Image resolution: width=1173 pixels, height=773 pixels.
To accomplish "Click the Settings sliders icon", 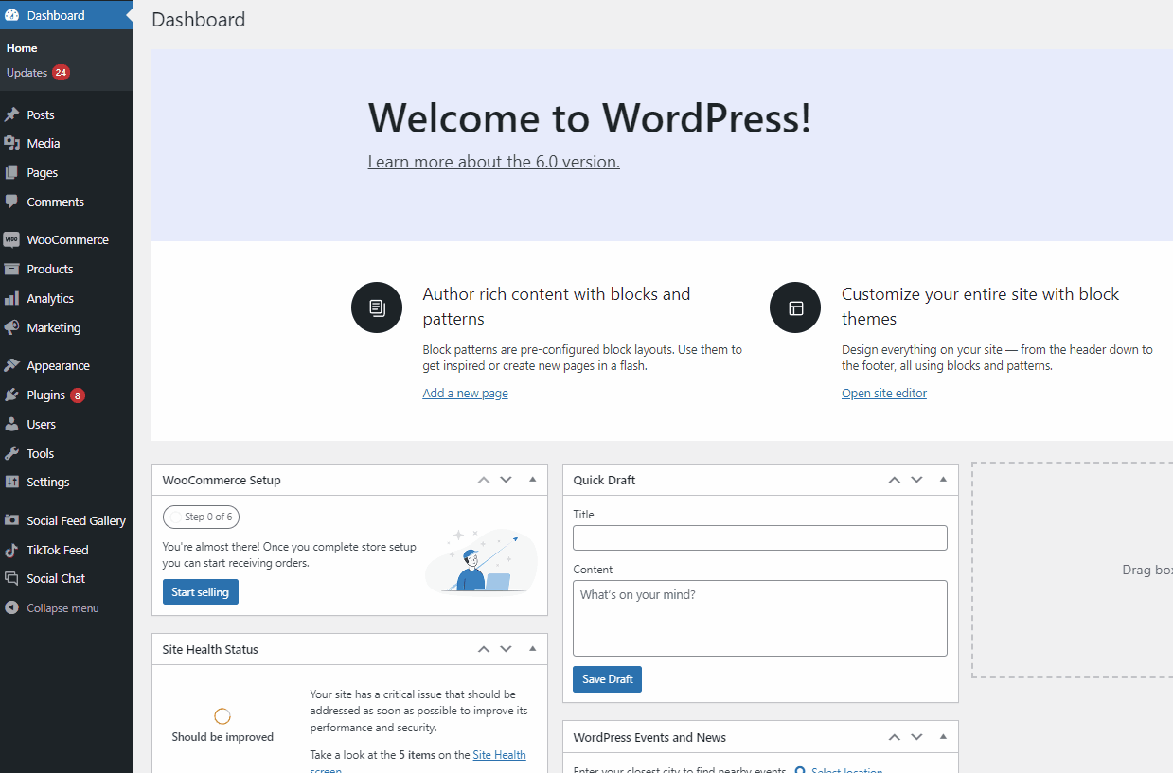I will click(x=11, y=482).
